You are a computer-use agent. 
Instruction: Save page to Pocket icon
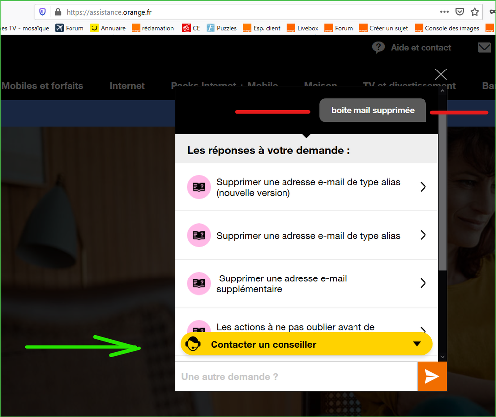(460, 12)
